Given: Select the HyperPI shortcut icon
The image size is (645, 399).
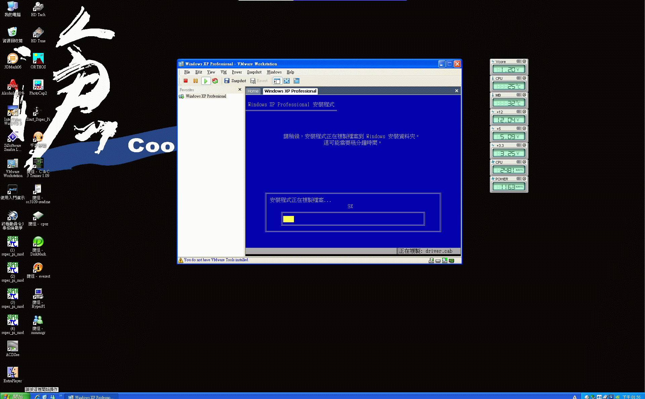Looking at the screenshot, I should pos(38,298).
